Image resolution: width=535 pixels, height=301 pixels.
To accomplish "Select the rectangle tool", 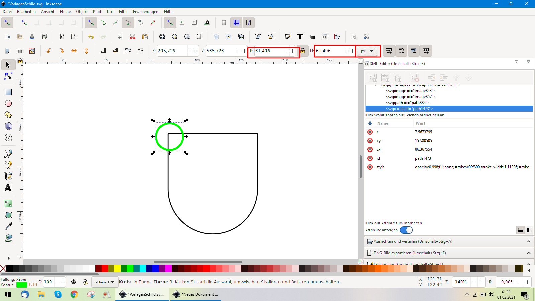I will [x=8, y=92].
